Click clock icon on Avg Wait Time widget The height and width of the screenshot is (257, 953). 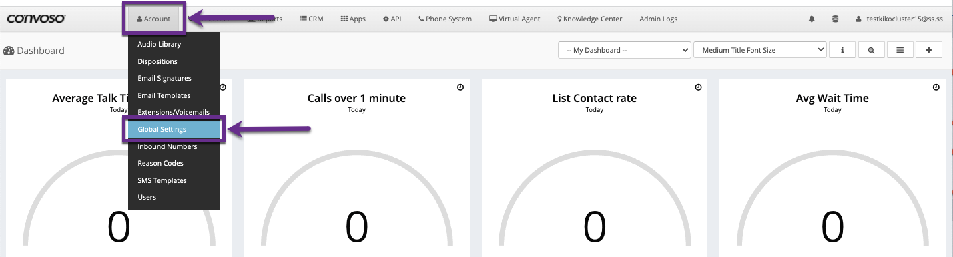pyautogui.click(x=936, y=87)
